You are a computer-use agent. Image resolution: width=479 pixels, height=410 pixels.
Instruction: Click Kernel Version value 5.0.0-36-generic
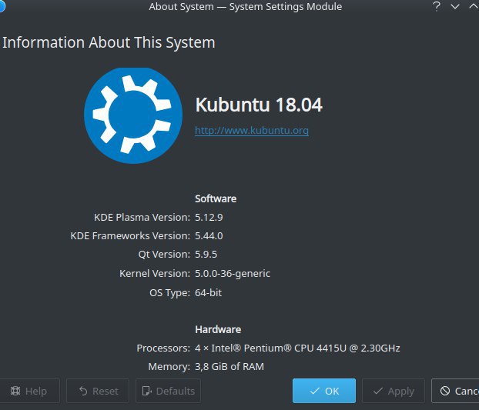pos(233,274)
